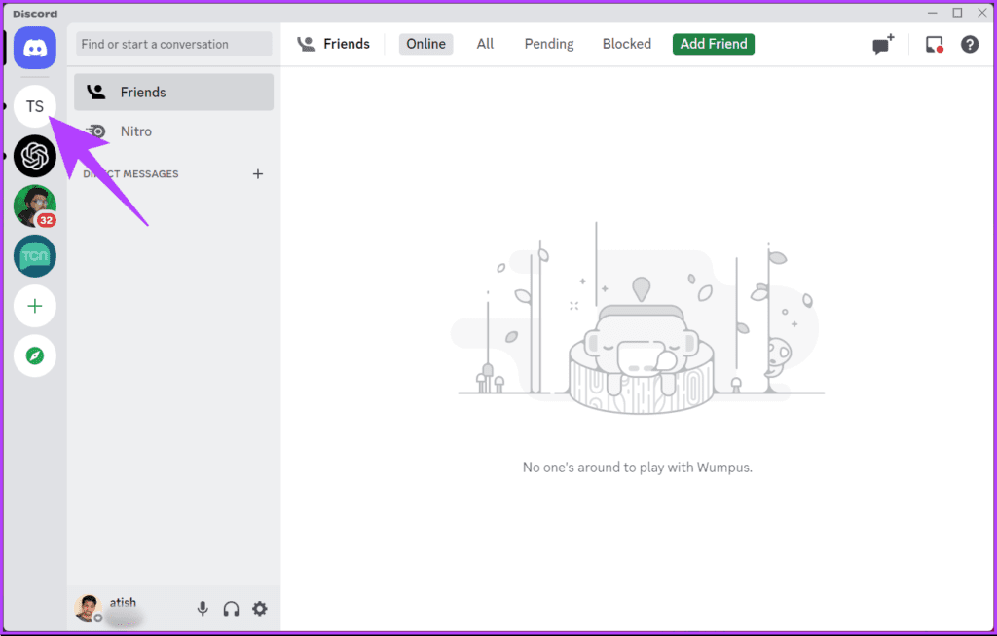Image resolution: width=997 pixels, height=636 pixels.
Task: Open the TCN server
Action: click(x=35, y=256)
